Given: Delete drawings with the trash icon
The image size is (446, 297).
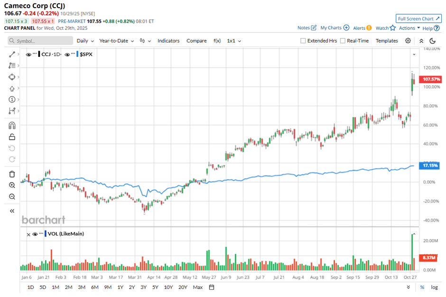Looking at the screenshot, I should pos(12,174).
